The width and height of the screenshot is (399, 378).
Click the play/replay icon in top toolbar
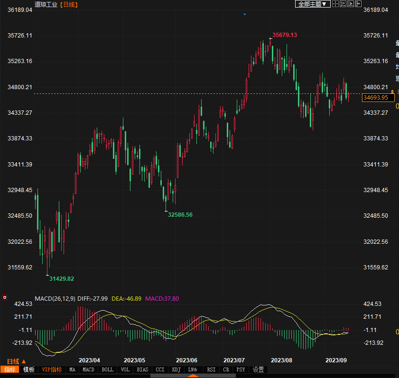tap(351, 4)
